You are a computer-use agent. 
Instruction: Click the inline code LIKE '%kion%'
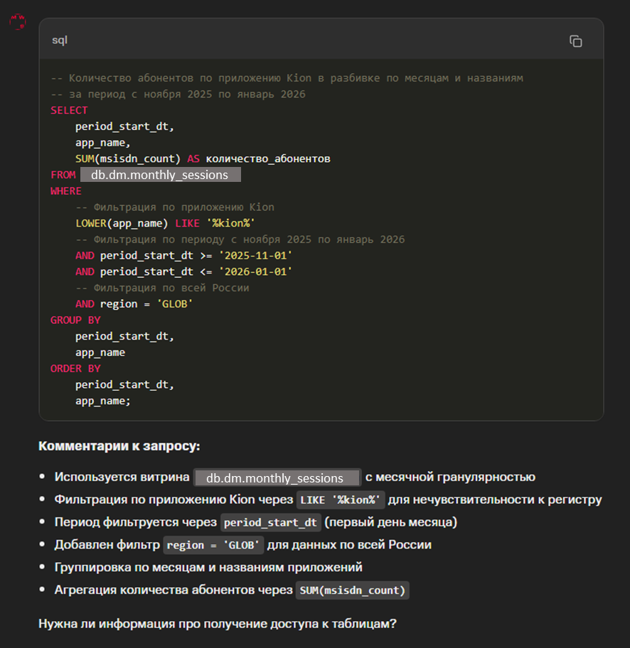pyautogui.click(x=341, y=500)
